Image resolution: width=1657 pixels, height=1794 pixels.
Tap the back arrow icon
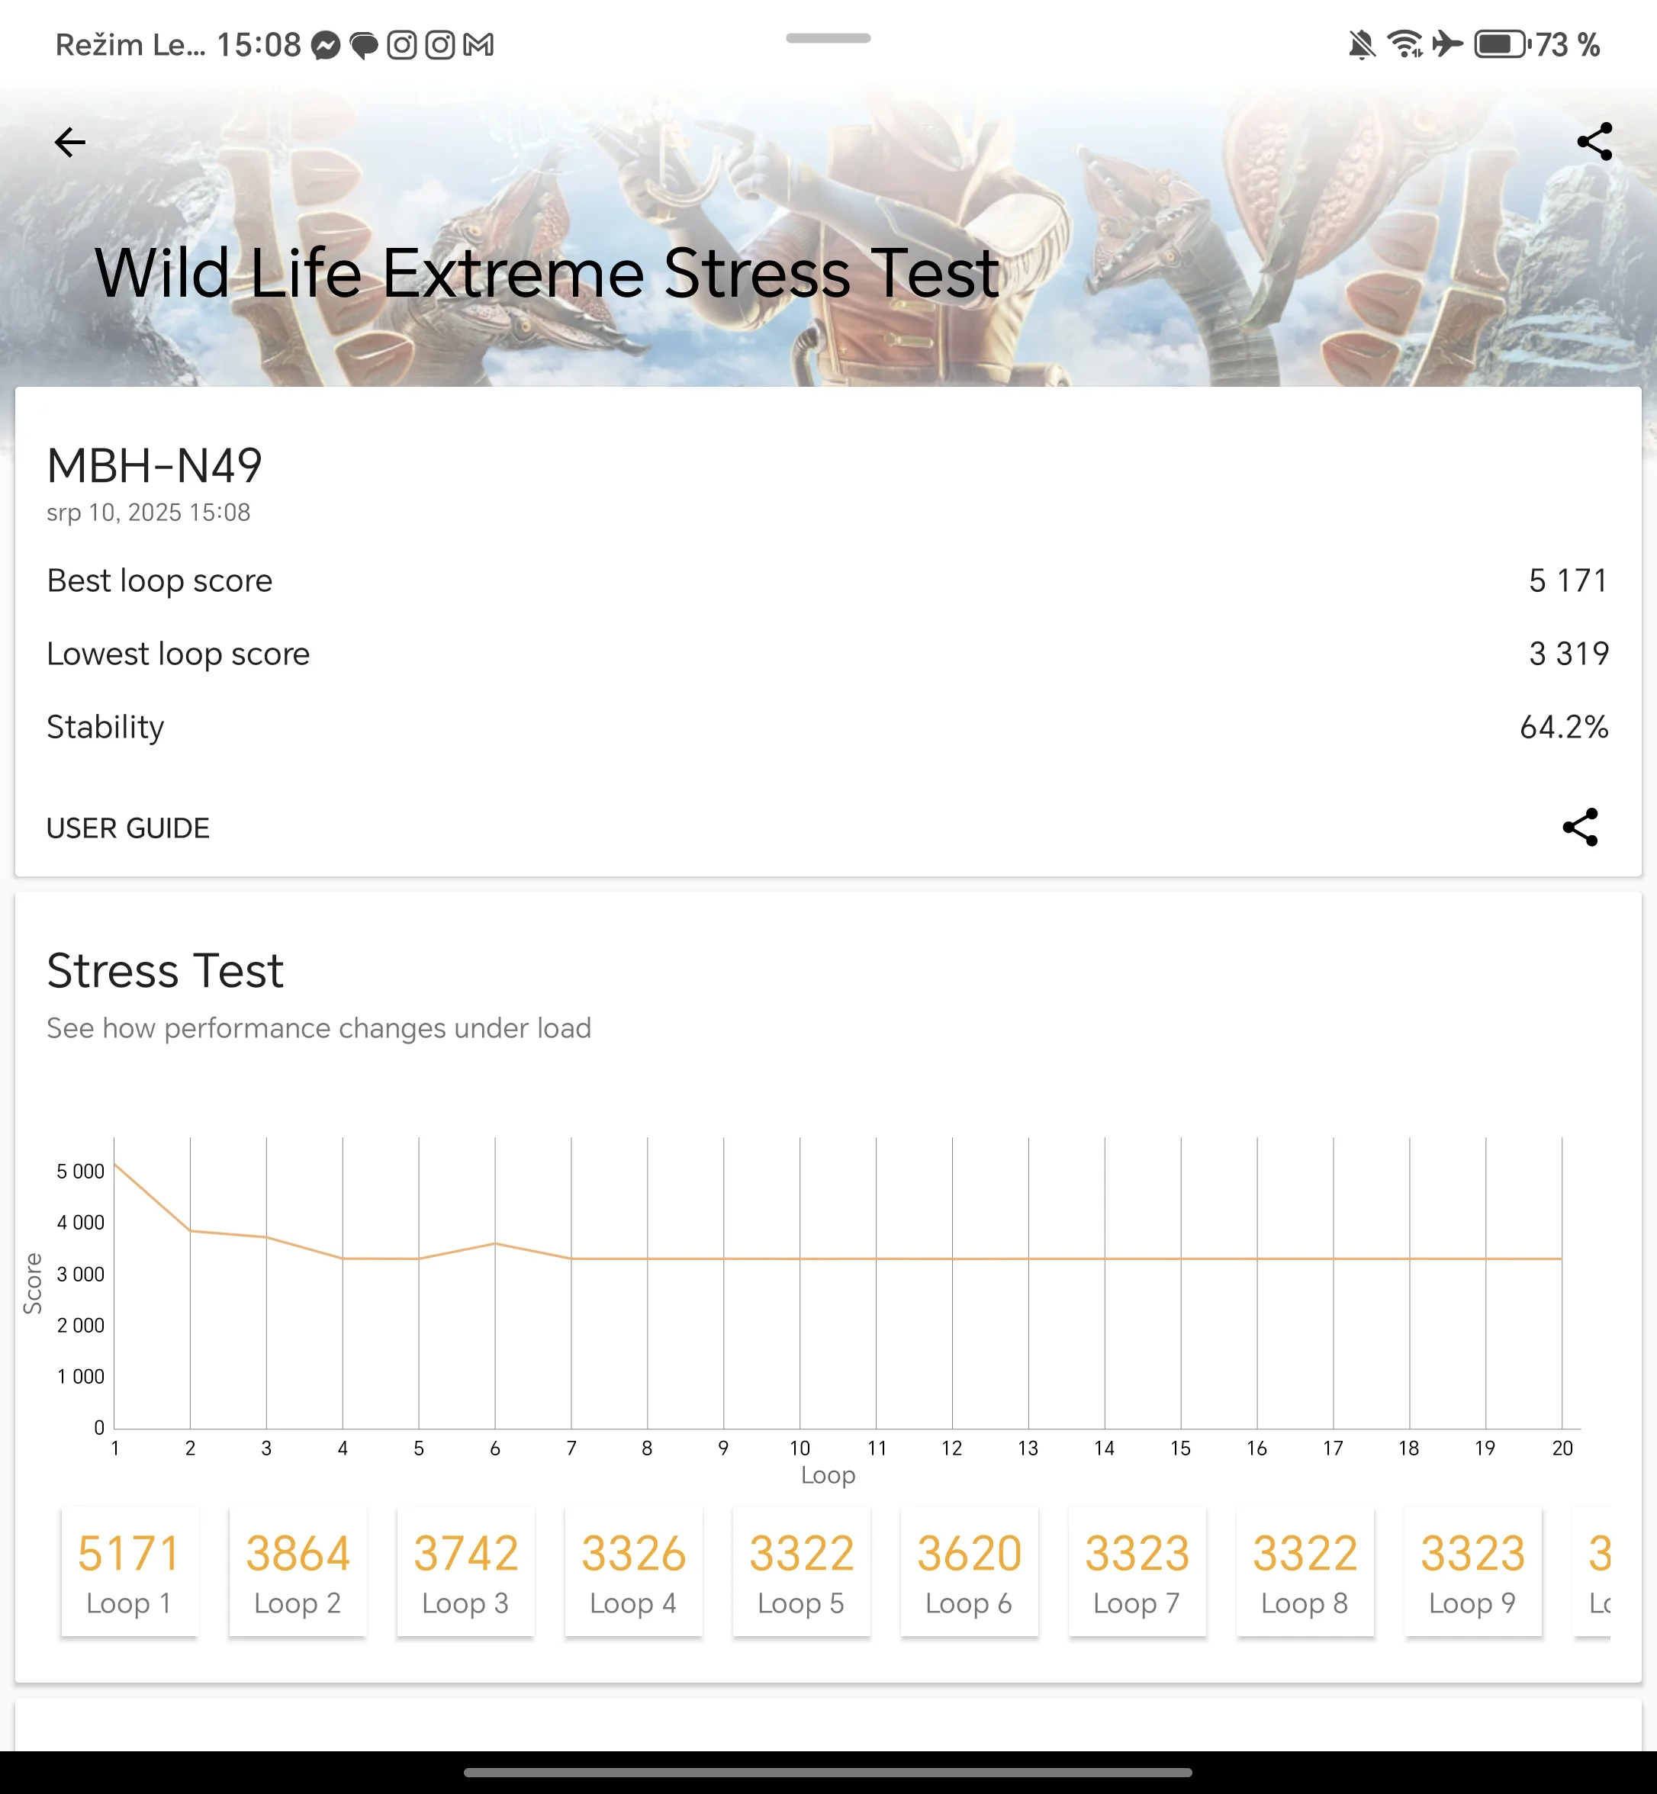(x=70, y=142)
